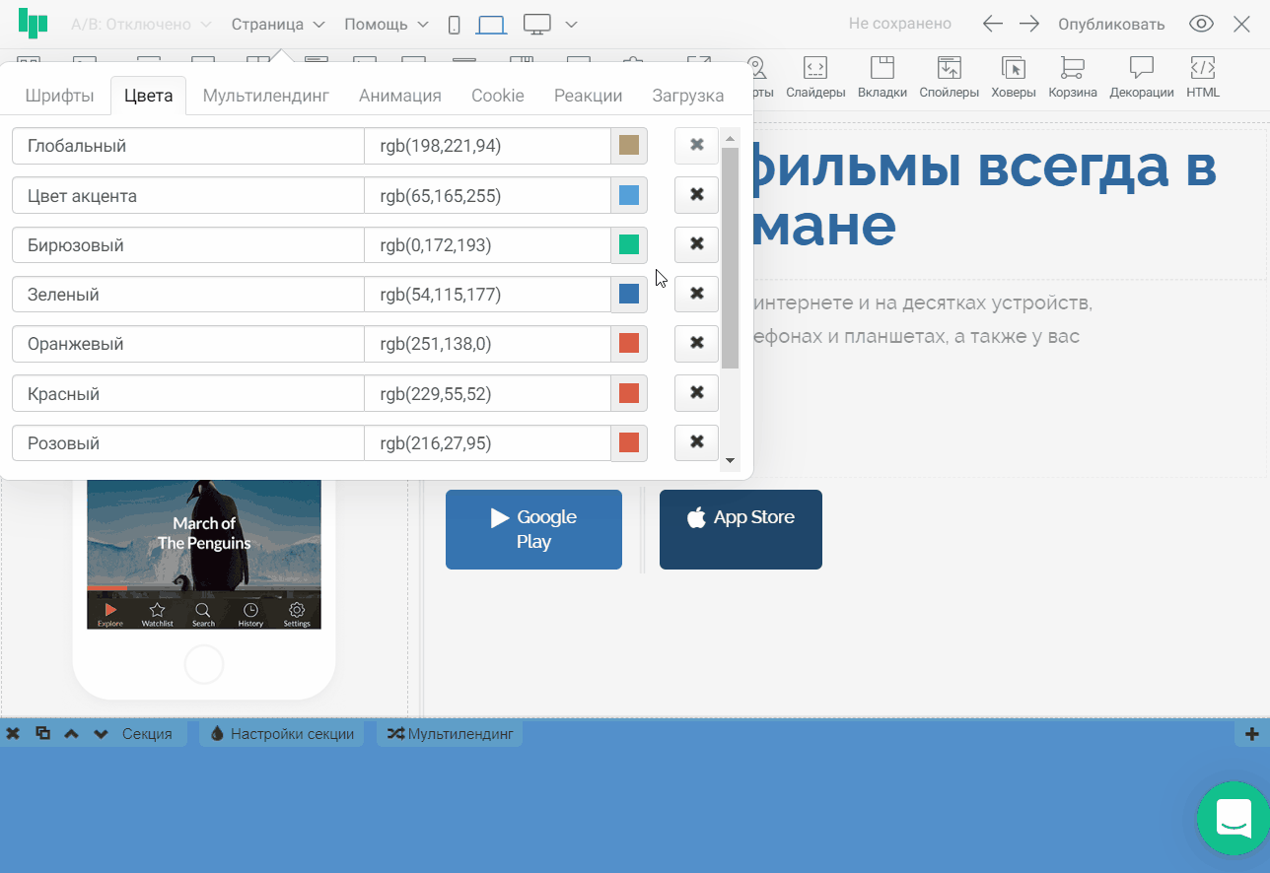Viewport: 1270px width, 873px height.
Task: Edit the Оранжевый name field
Action: 188,343
